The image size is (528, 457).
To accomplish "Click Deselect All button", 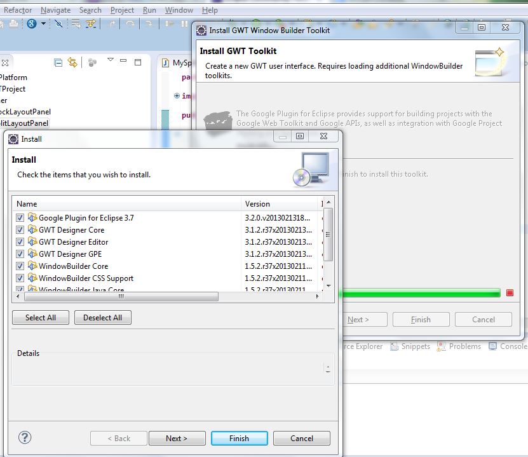I will coord(103,318).
